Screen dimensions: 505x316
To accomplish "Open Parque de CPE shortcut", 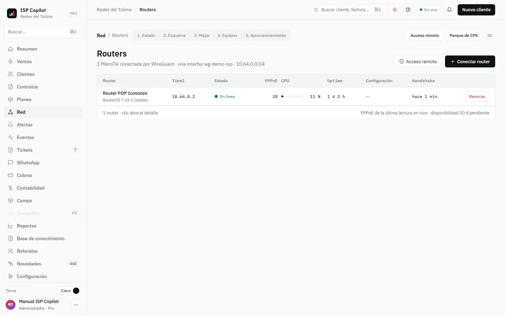I will tap(464, 35).
